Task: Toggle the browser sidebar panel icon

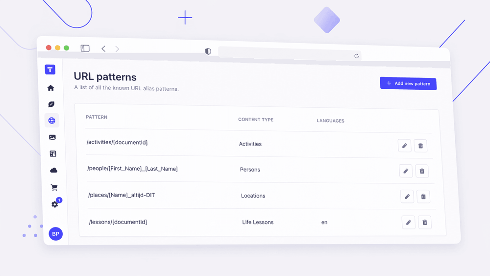Action: pos(85,48)
